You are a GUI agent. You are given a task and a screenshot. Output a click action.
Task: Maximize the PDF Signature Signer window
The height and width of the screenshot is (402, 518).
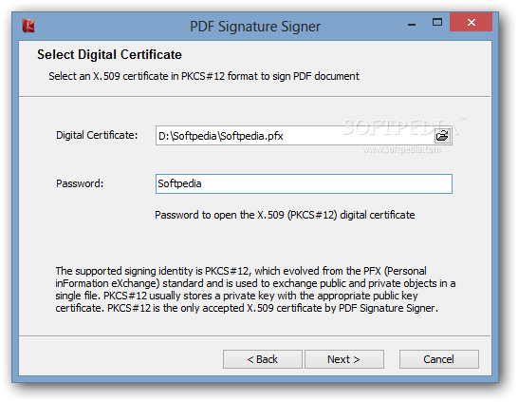[x=437, y=22]
